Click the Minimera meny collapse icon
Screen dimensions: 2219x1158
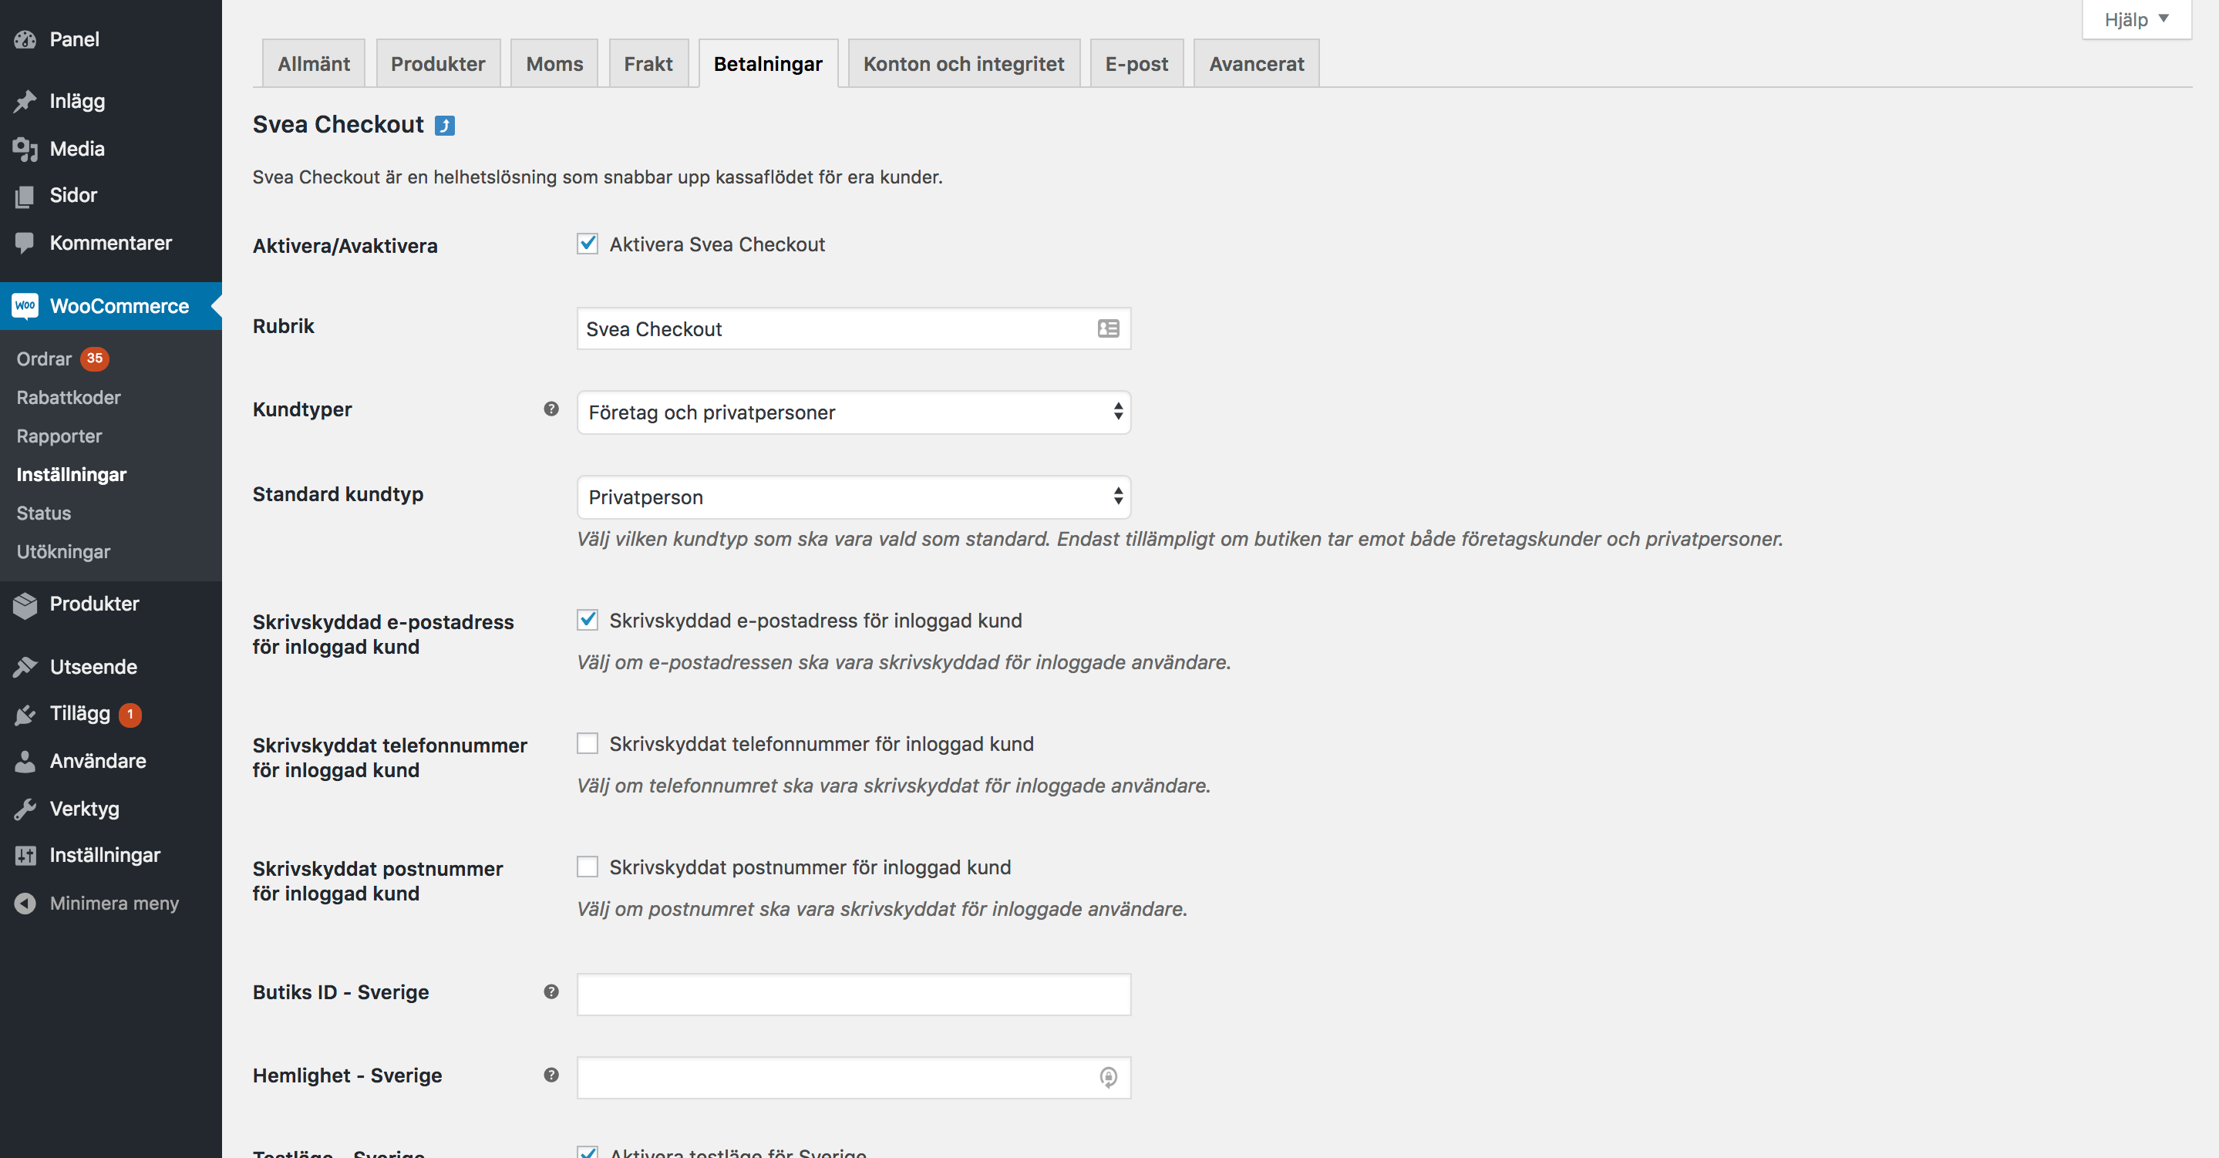25,903
